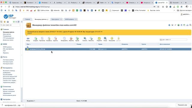Collapse the Почта sidebar section
The width and height of the screenshot is (192, 108).
tap(5, 57)
